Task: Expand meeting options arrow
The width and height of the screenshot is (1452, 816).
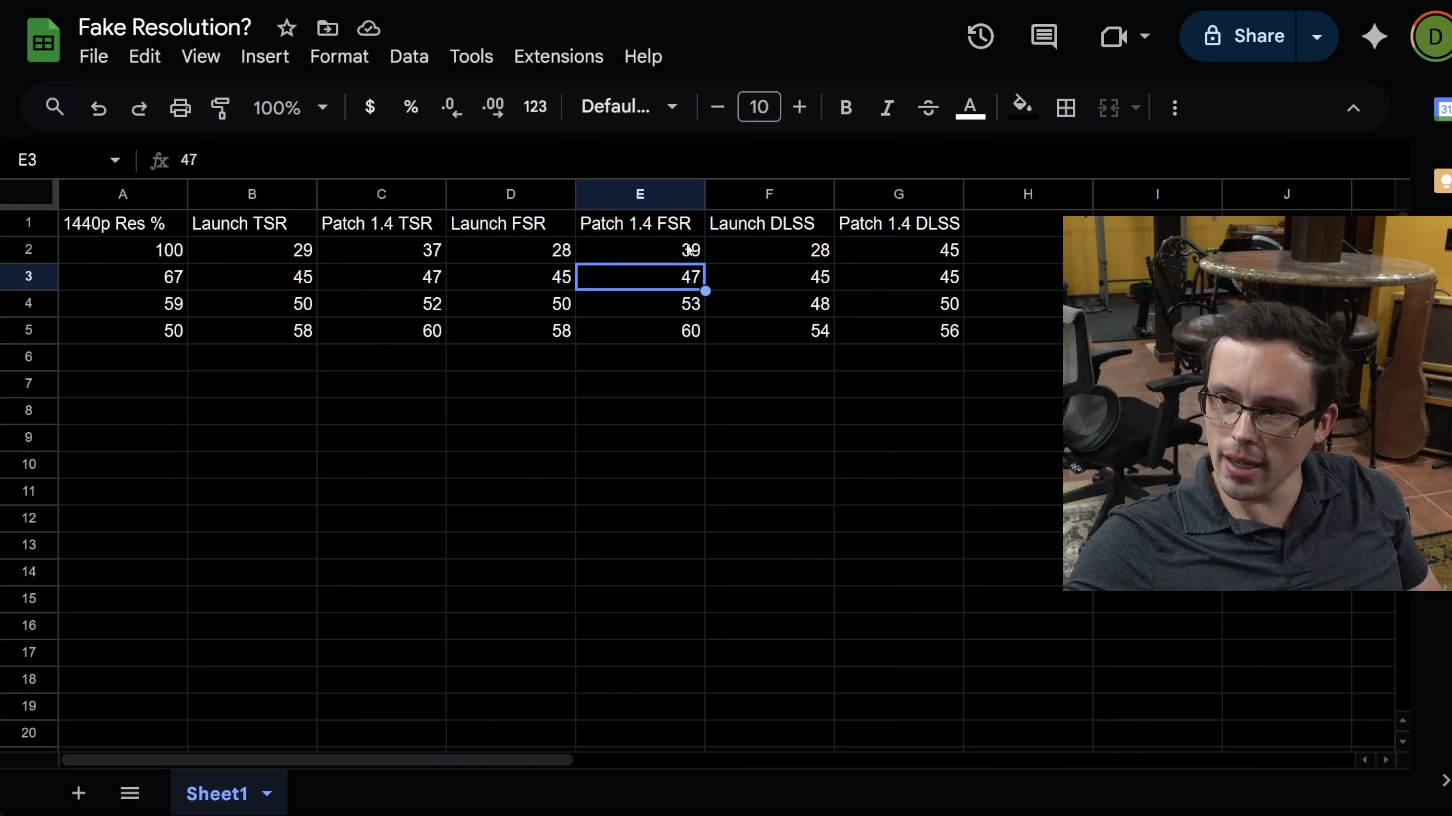Action: pyautogui.click(x=1144, y=37)
